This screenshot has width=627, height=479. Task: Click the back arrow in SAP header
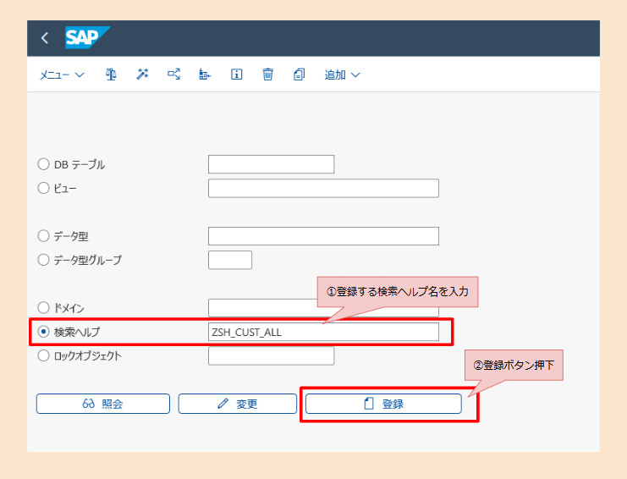point(45,38)
